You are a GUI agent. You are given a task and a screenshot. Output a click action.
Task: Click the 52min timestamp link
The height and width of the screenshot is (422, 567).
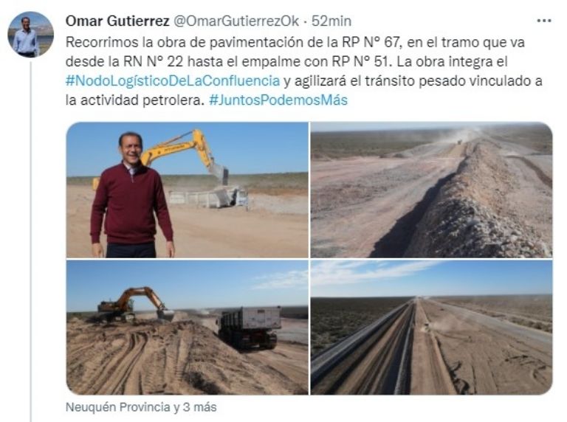click(331, 21)
